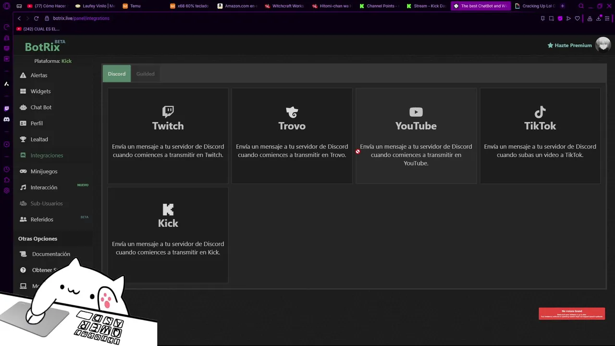Open the TikTok integration card description
Screen dimensions: 615x346
coord(540,151)
